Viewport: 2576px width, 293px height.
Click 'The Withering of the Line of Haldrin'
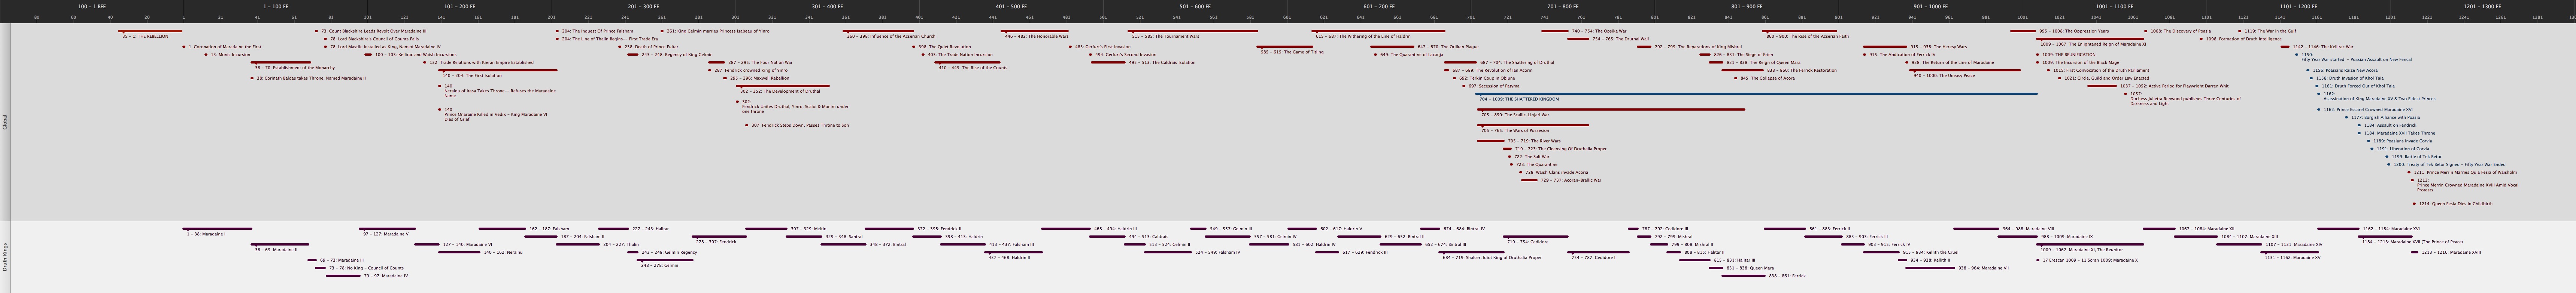(x=1363, y=36)
